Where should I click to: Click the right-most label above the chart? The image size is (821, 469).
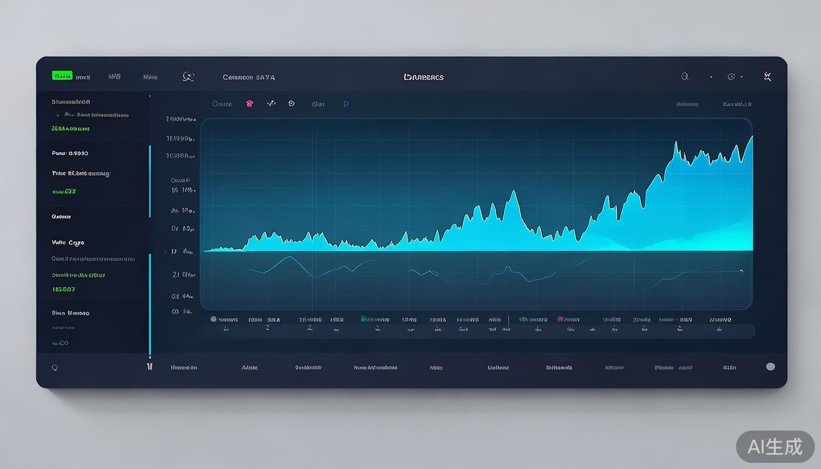[737, 104]
